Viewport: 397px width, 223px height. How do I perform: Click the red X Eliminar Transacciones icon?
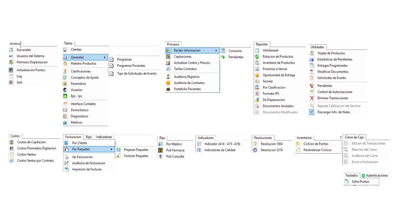tap(312, 98)
